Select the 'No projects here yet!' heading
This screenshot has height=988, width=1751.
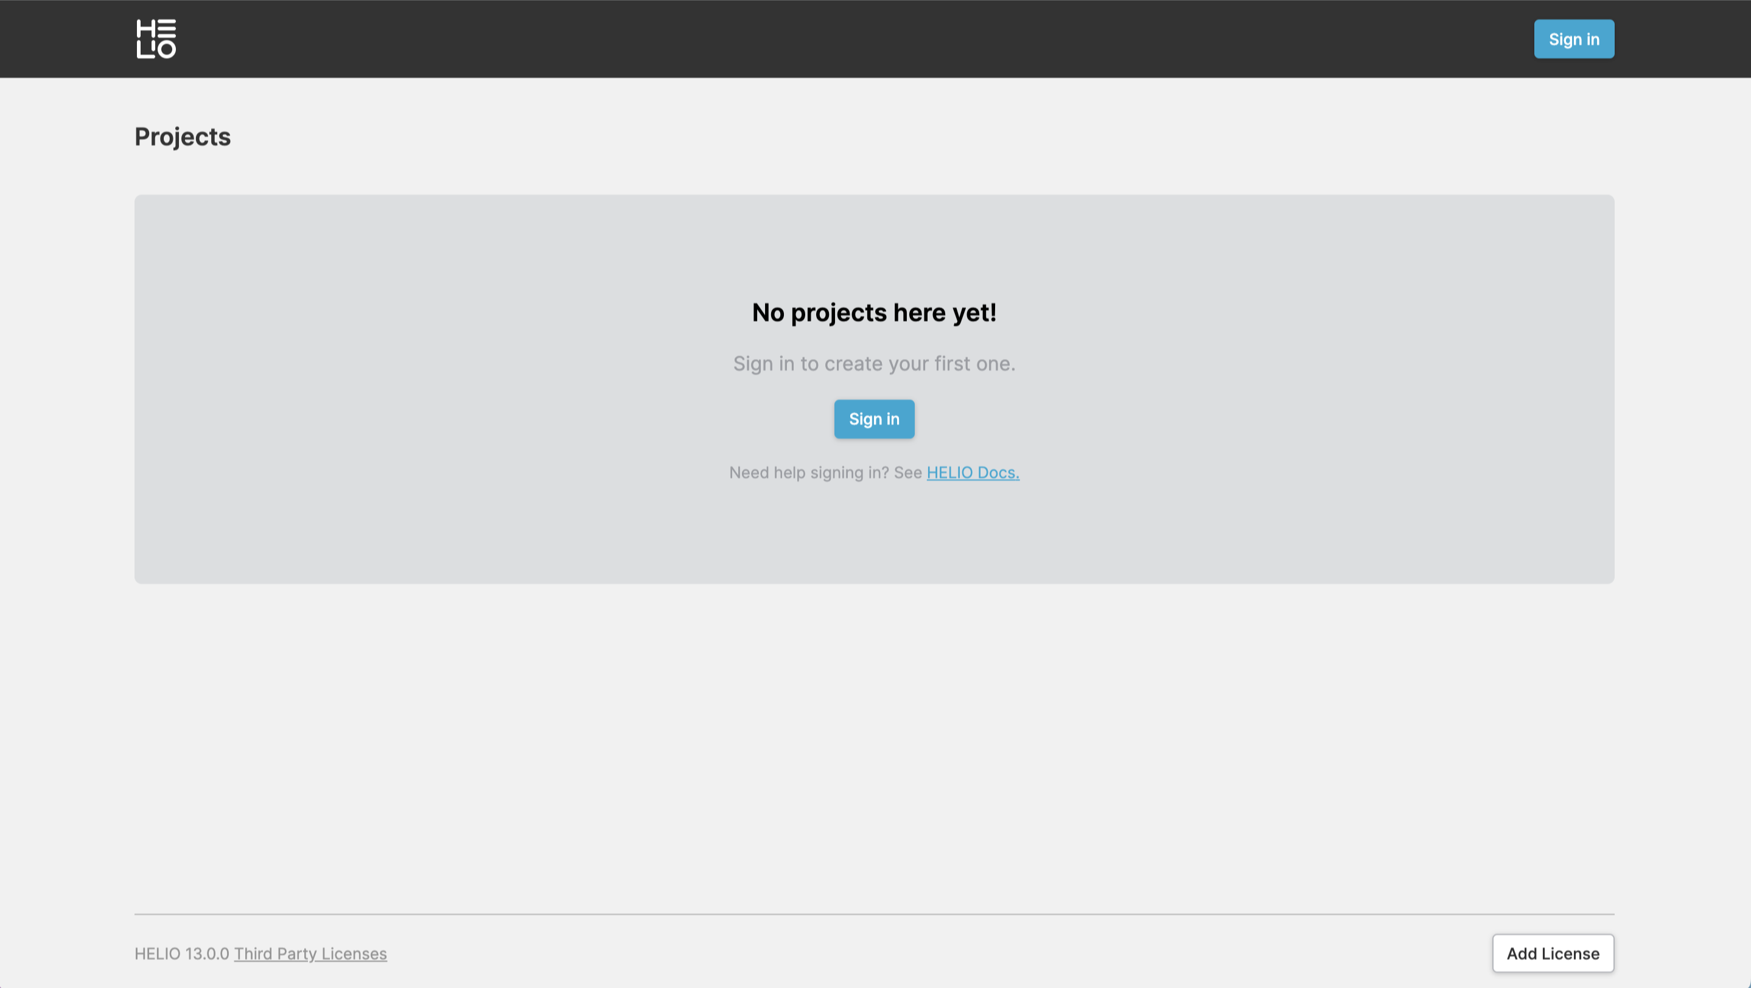pos(873,313)
